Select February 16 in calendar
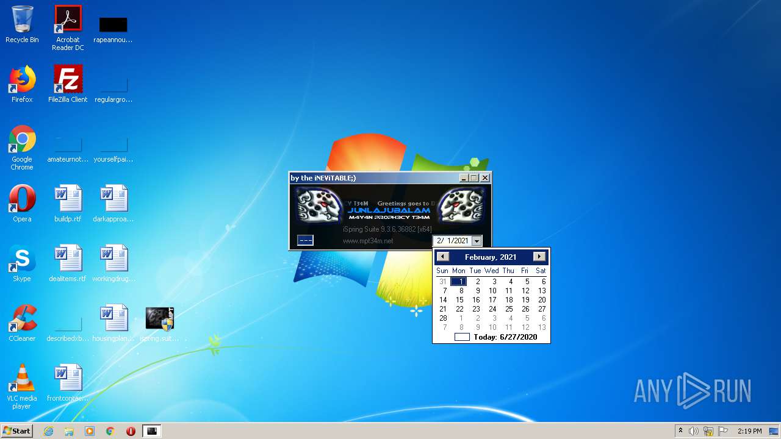Image resolution: width=781 pixels, height=439 pixels. coord(476,300)
